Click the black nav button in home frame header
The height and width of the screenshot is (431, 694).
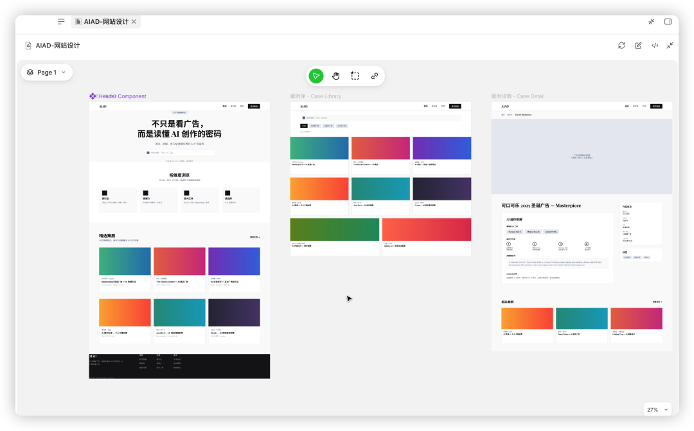click(254, 106)
